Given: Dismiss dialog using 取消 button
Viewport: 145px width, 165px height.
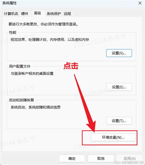Looking at the screenshot, I should [101, 159].
